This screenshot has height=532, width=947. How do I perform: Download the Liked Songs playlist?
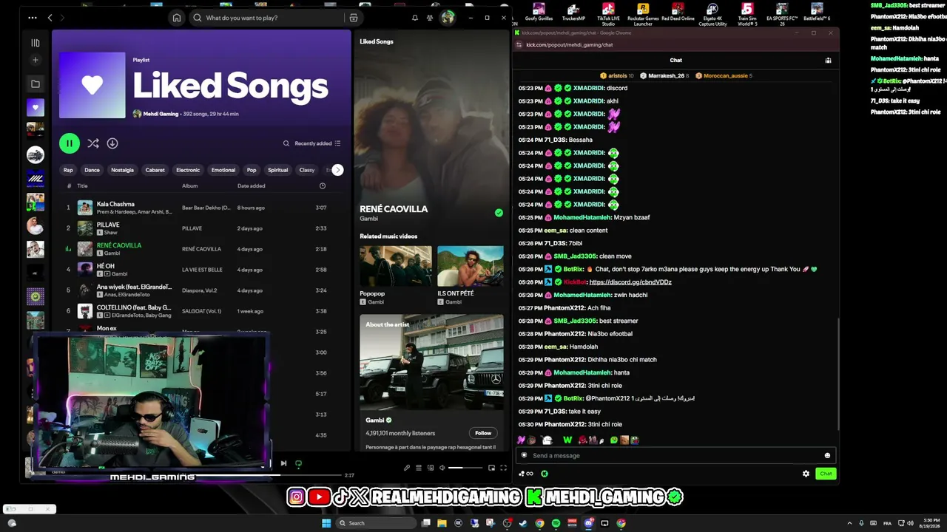pyautogui.click(x=112, y=143)
